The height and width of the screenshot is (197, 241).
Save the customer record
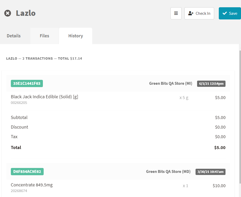pyautogui.click(x=230, y=13)
